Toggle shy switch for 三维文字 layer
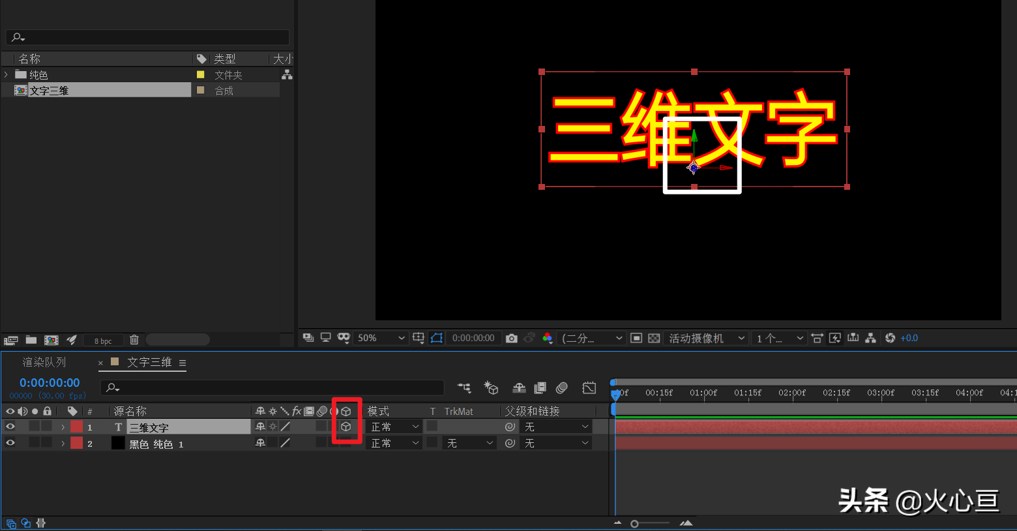 click(260, 427)
